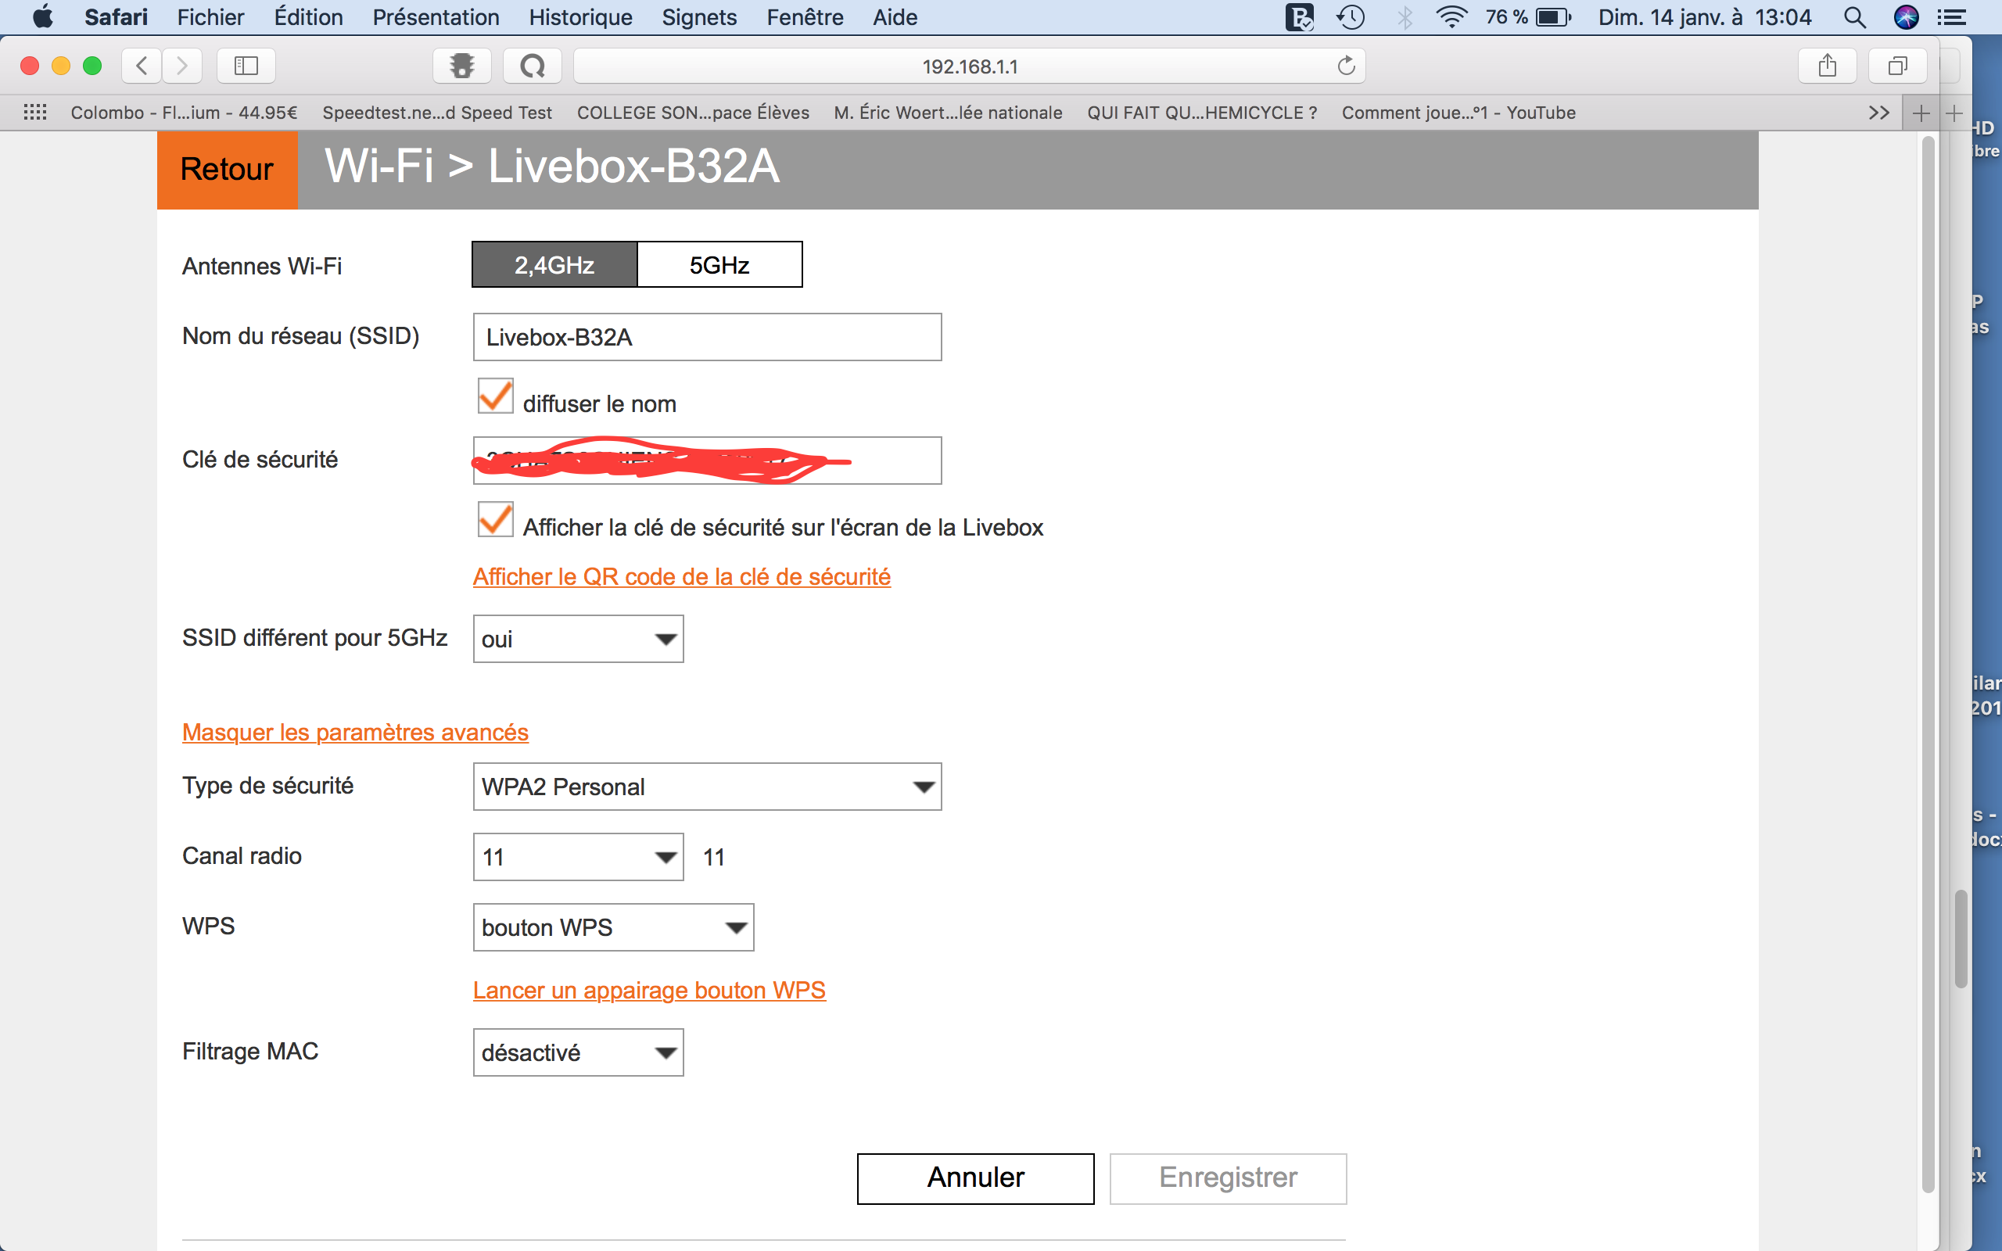2002x1251 pixels.
Task: Click the SSID network name field
Action: [x=706, y=338]
